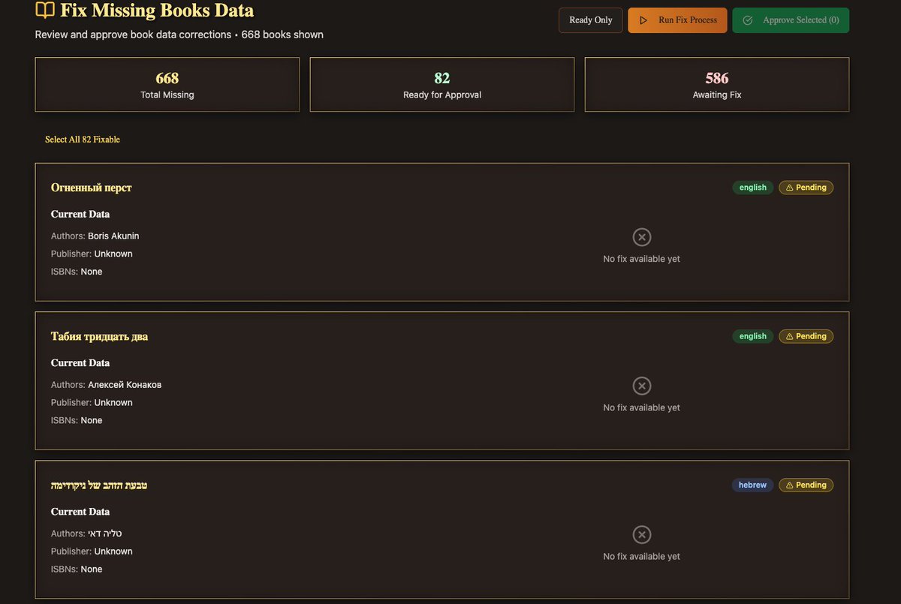The width and height of the screenshot is (901, 604).
Task: Click Current Data heading in Табия тридцать два card
Action: (80, 363)
